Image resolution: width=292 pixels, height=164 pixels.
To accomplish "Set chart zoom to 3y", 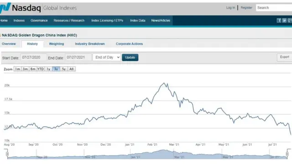I will [56, 69].
